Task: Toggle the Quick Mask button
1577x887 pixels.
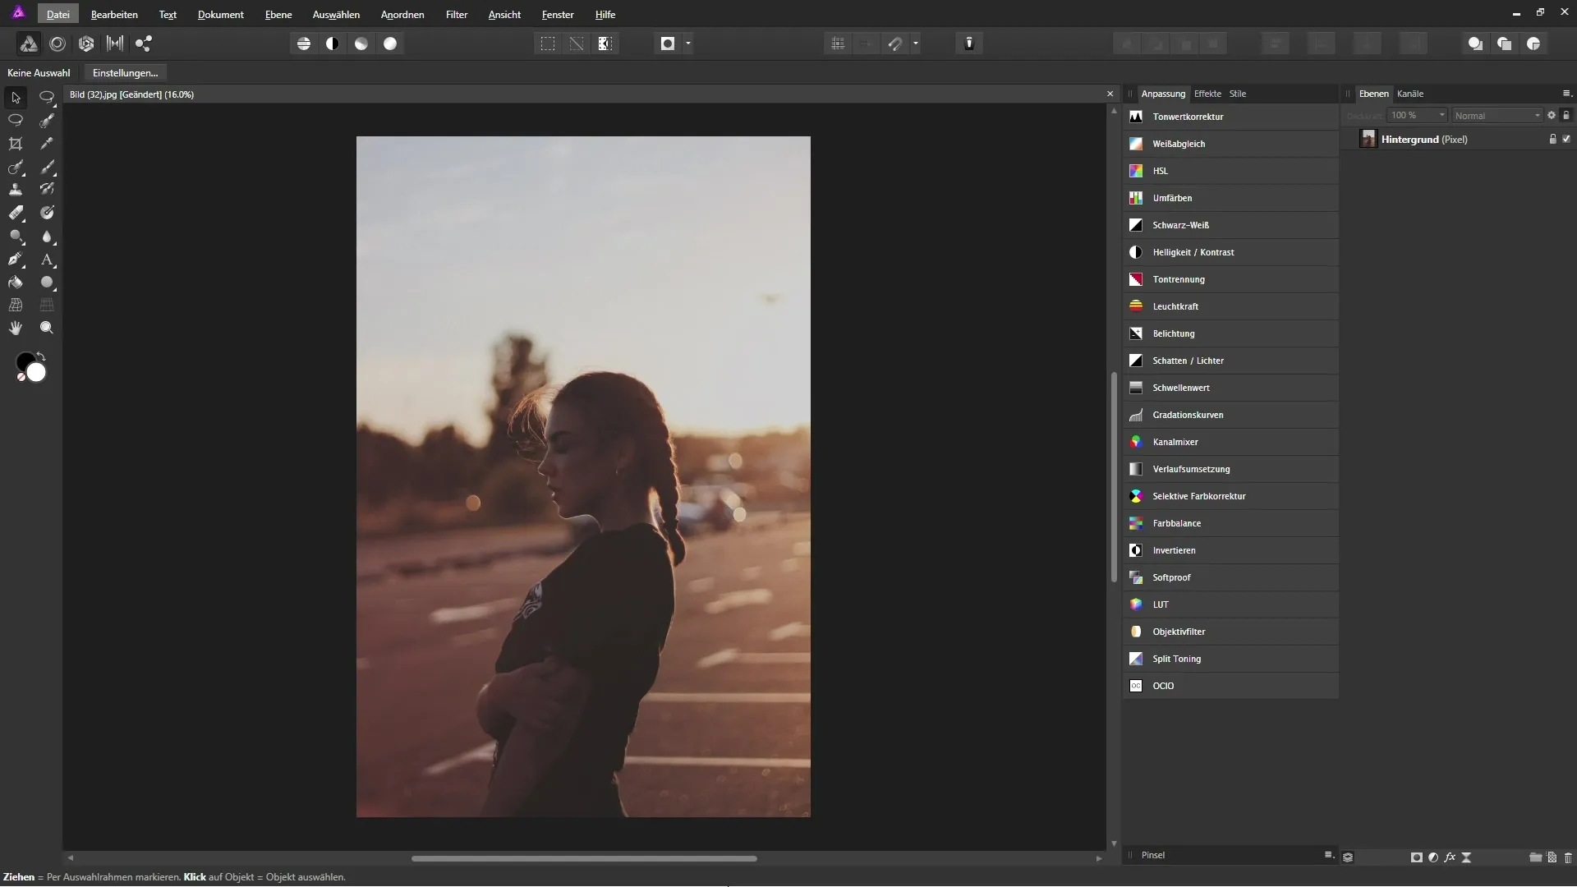Action: click(x=668, y=44)
